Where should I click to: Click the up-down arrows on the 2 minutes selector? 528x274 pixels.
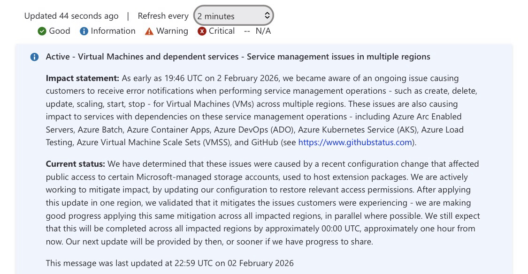click(267, 16)
